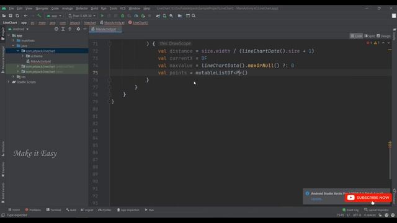397x223 pixels.
Task: Click LineChart() breadcrumb item
Action: (138, 22)
